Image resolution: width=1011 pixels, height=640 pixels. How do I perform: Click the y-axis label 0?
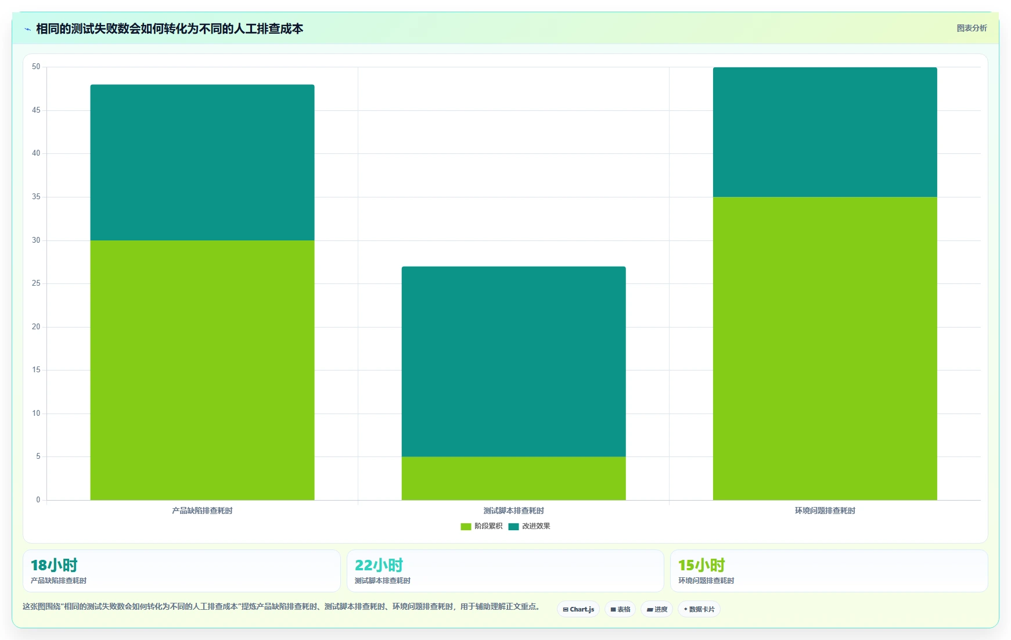(38, 500)
